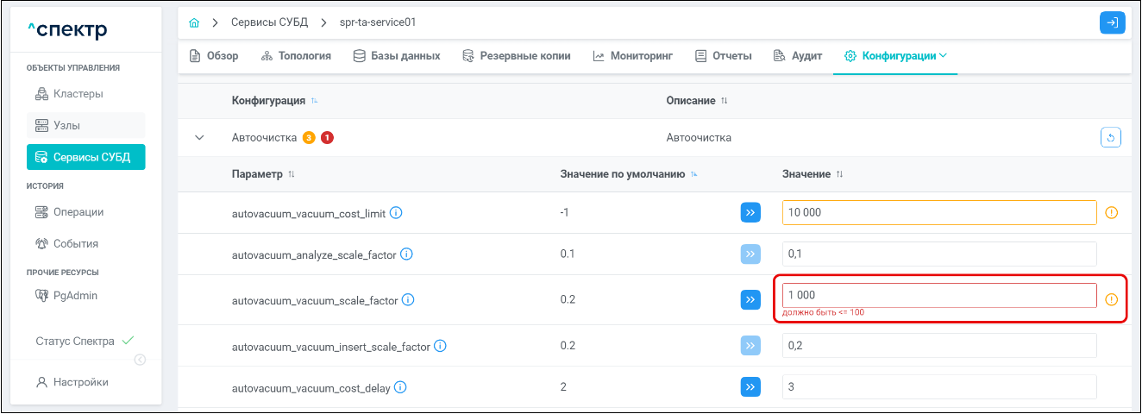
Task: Click warning icon beside autovacuum_vacuum_scale_factor value
Action: 1111,299
